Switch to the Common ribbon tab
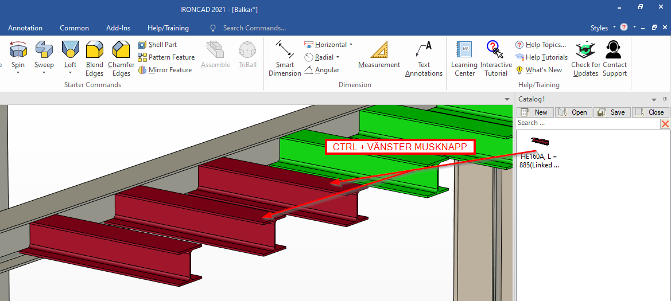 [x=75, y=28]
